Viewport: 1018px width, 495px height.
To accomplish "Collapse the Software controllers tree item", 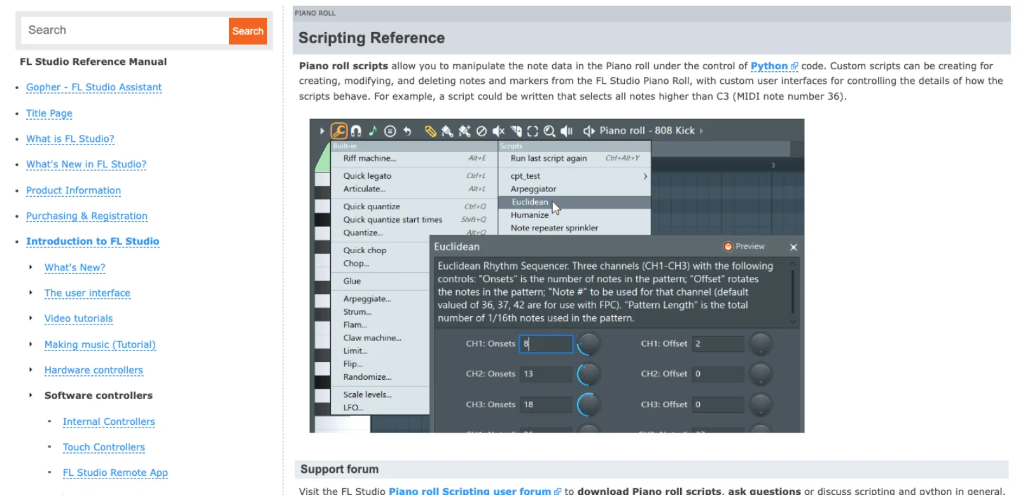I will pyautogui.click(x=31, y=395).
